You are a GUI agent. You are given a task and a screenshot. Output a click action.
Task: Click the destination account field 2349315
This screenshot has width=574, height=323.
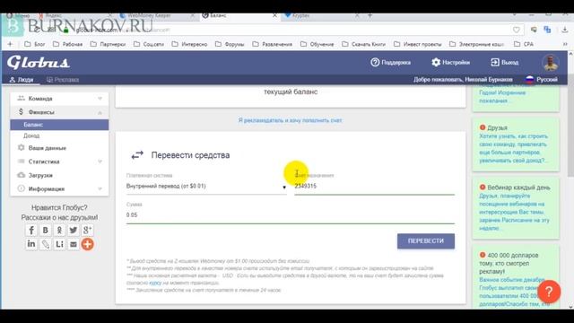tap(375, 186)
